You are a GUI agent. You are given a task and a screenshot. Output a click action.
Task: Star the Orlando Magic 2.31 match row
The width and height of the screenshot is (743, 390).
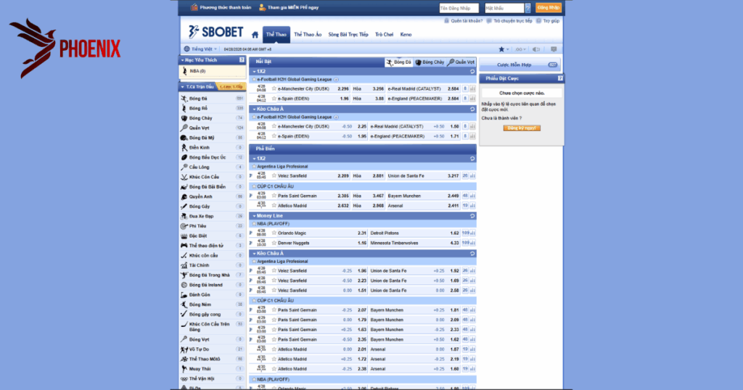tap(274, 233)
